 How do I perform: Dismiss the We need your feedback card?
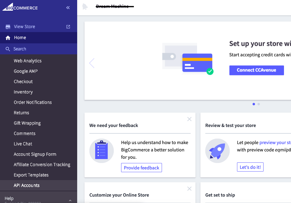click(189, 119)
